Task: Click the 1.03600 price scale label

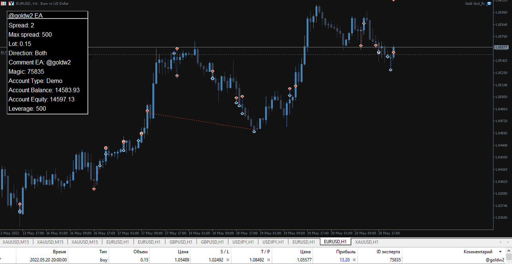Action: 502,218
